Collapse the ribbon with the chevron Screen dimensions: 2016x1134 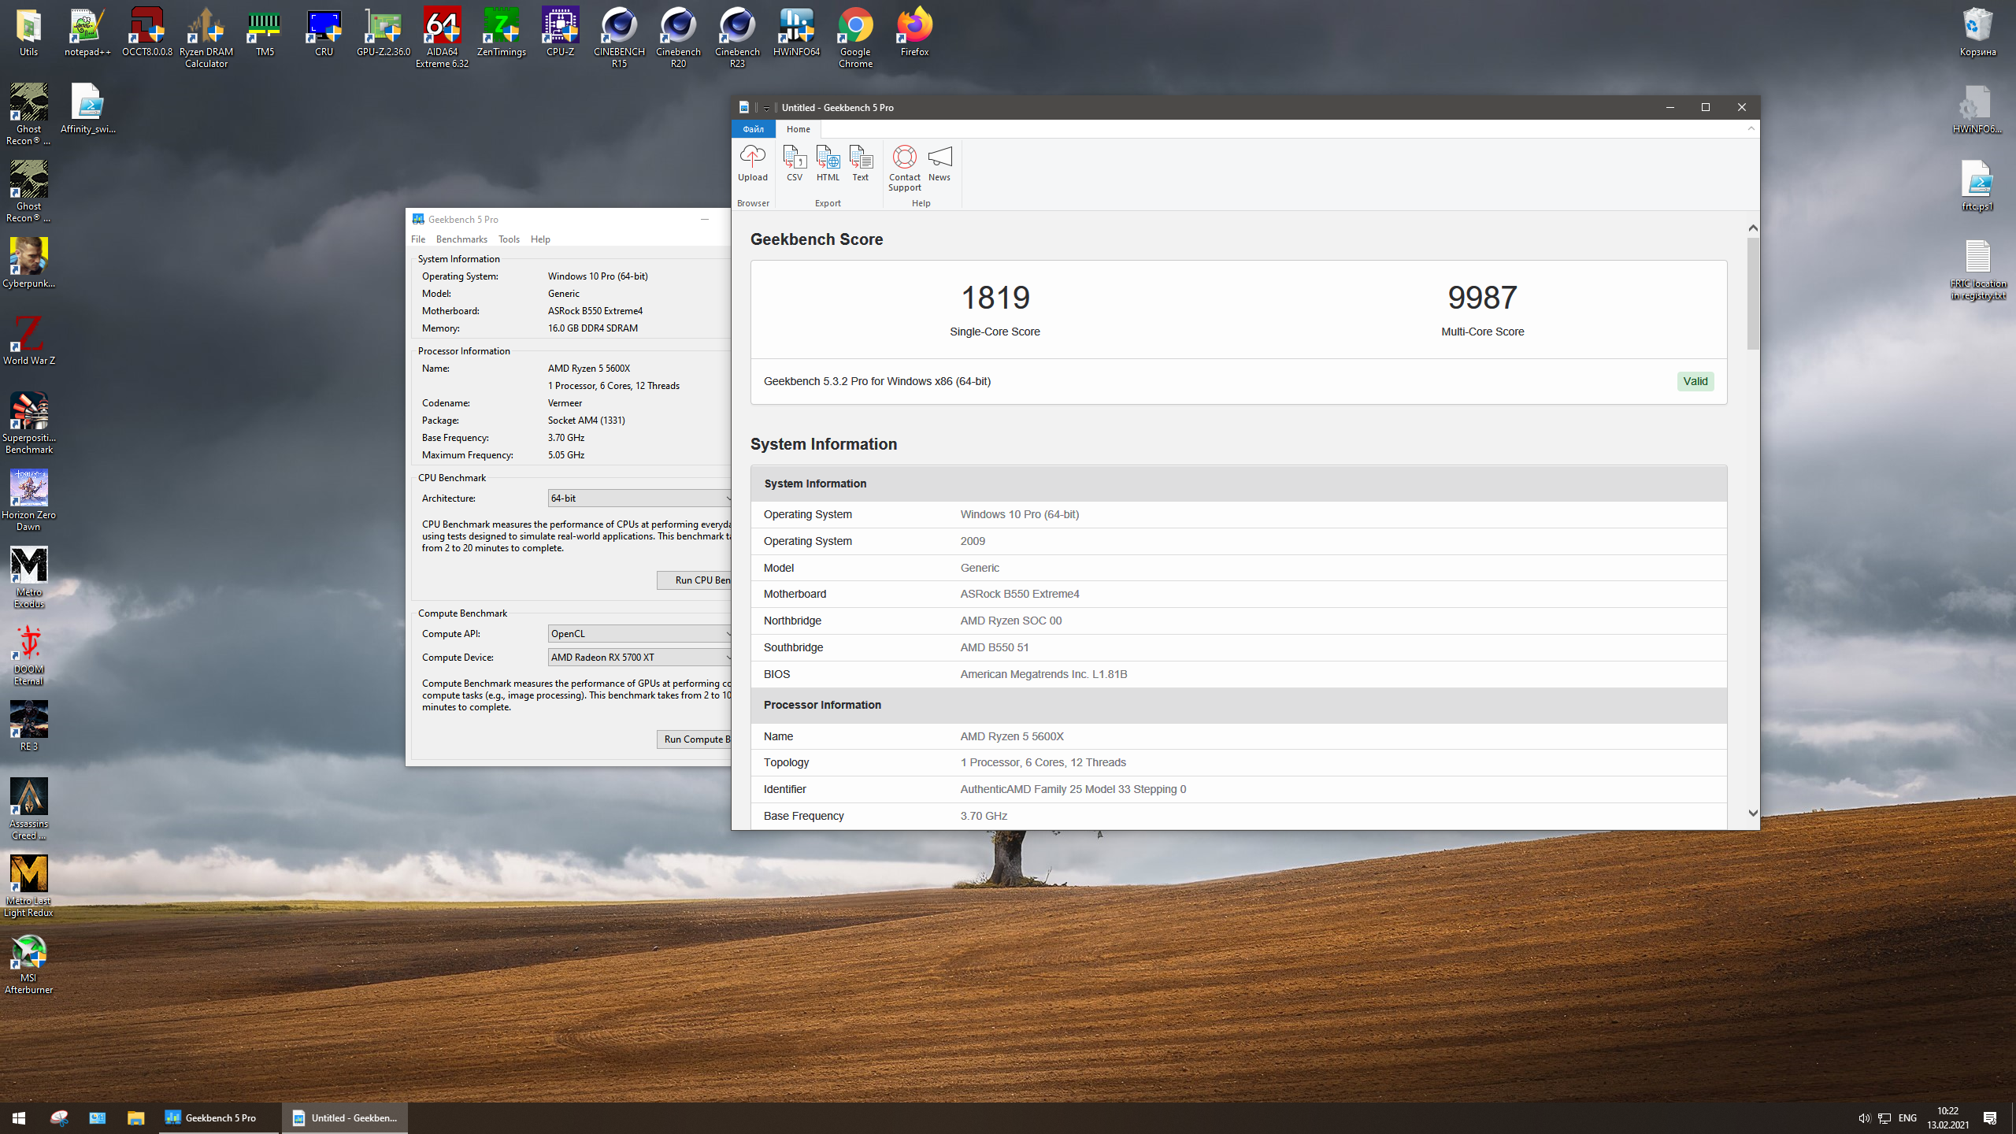(x=1751, y=128)
